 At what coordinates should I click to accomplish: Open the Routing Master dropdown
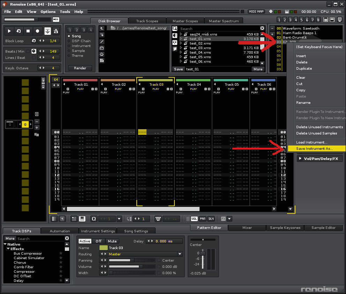coord(180,254)
